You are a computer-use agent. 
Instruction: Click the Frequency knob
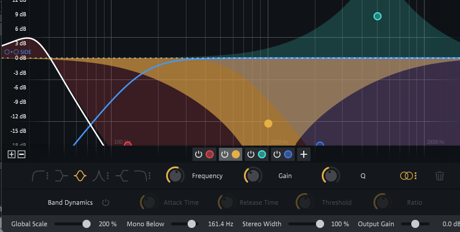174,175
